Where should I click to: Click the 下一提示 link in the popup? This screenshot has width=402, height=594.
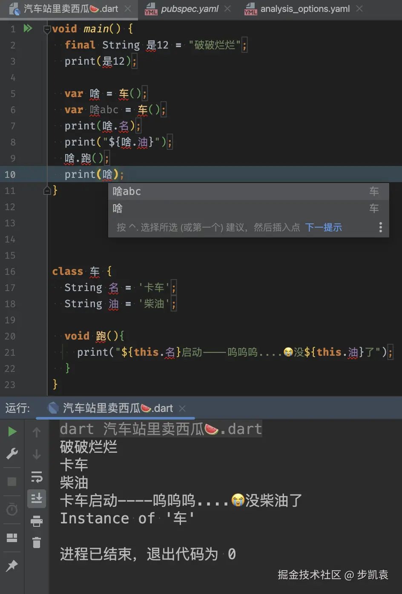pyautogui.click(x=323, y=228)
